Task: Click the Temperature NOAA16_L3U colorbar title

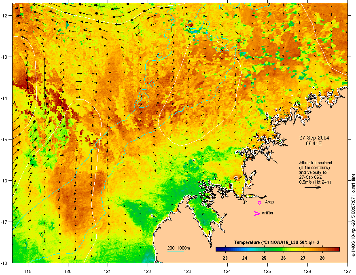Action: pos(277,242)
